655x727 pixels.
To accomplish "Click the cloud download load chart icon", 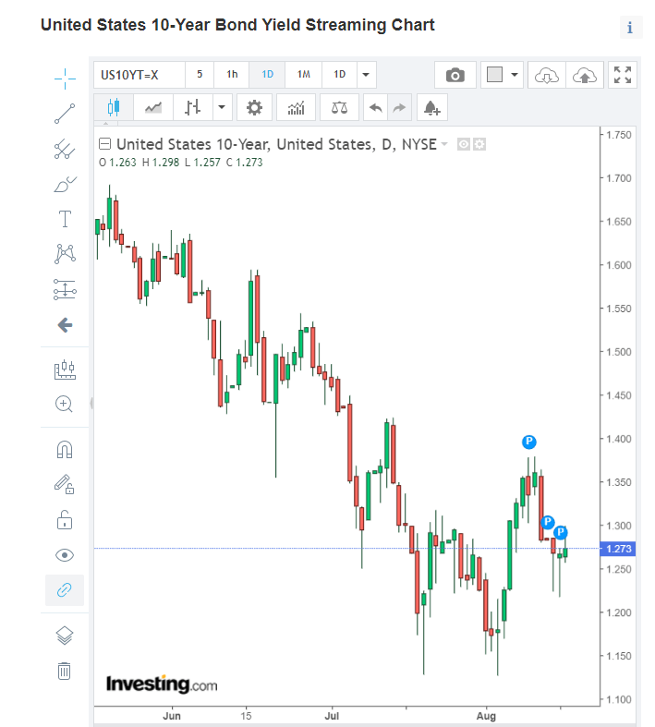I will point(547,75).
